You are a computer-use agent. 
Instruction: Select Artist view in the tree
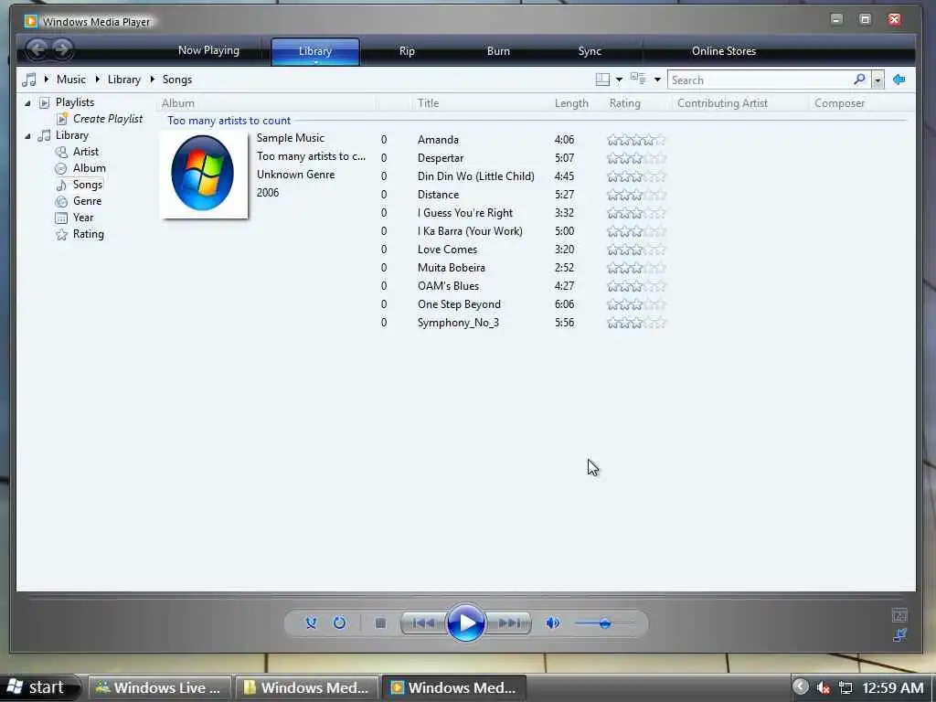[85, 152]
